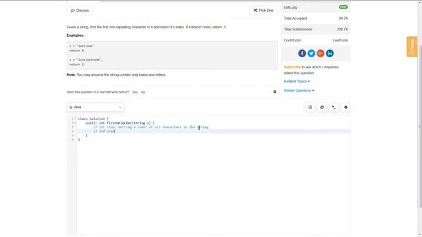
Task: Share problem on Facebook icon
Action: (x=302, y=53)
